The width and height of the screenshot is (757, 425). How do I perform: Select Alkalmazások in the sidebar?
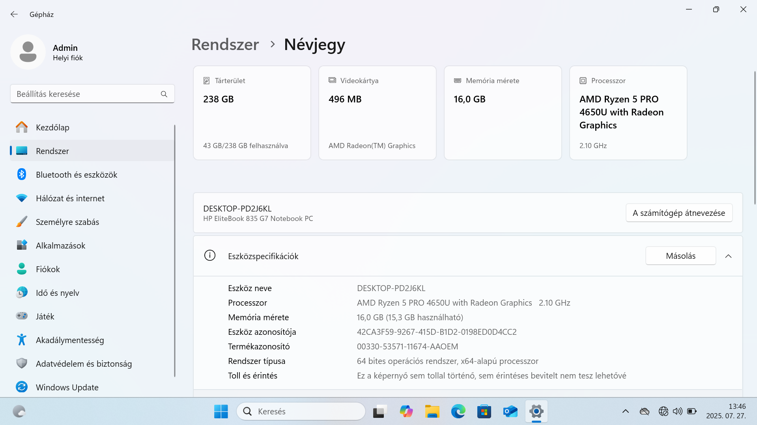point(92,245)
